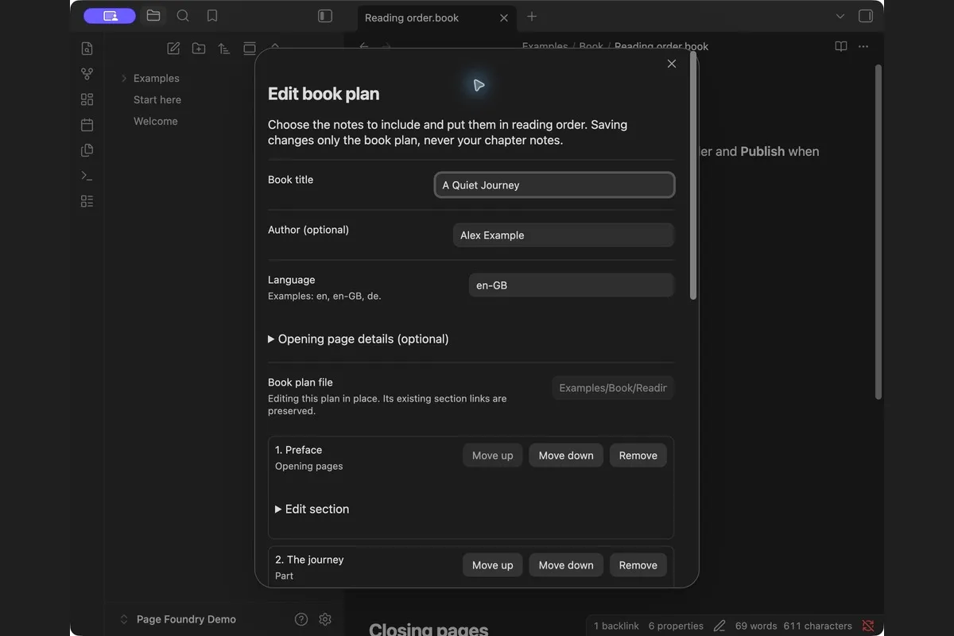Open daily note calendar ribbon icon
The height and width of the screenshot is (636, 954).
[x=87, y=125]
